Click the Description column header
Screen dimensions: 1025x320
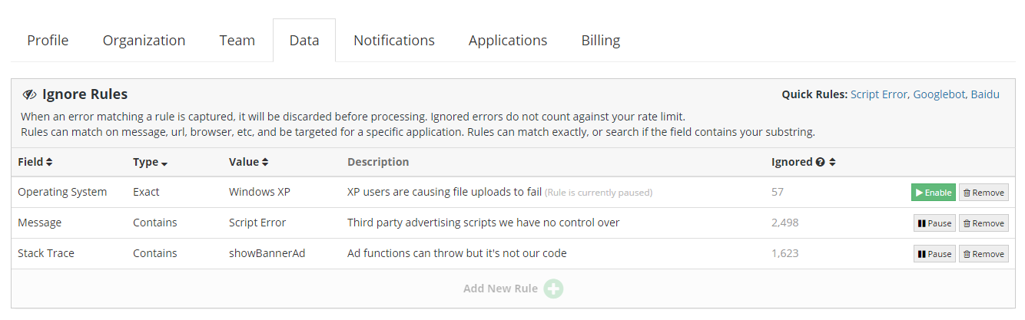(x=378, y=162)
